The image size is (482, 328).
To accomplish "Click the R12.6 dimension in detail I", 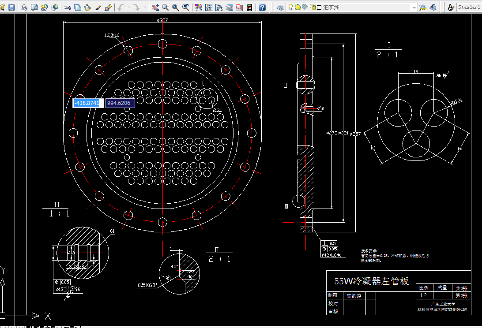I will tap(456, 101).
